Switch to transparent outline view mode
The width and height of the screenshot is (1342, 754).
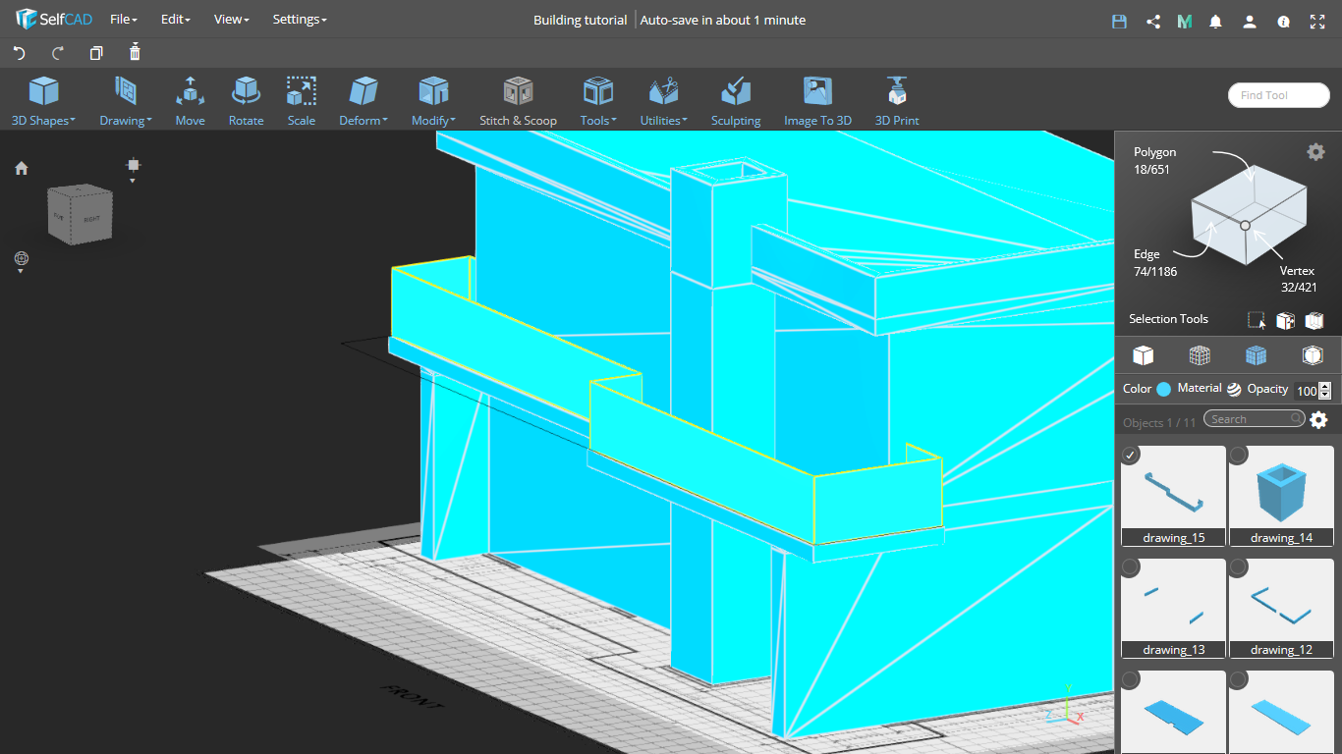pos(1313,354)
